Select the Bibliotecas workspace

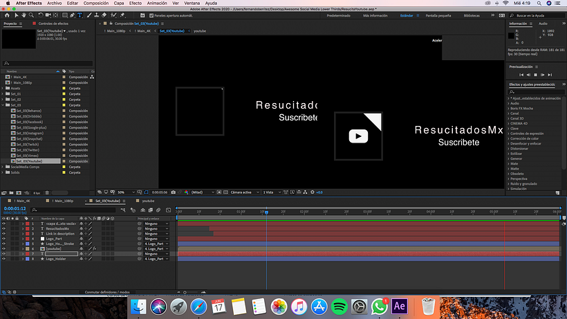point(472,15)
